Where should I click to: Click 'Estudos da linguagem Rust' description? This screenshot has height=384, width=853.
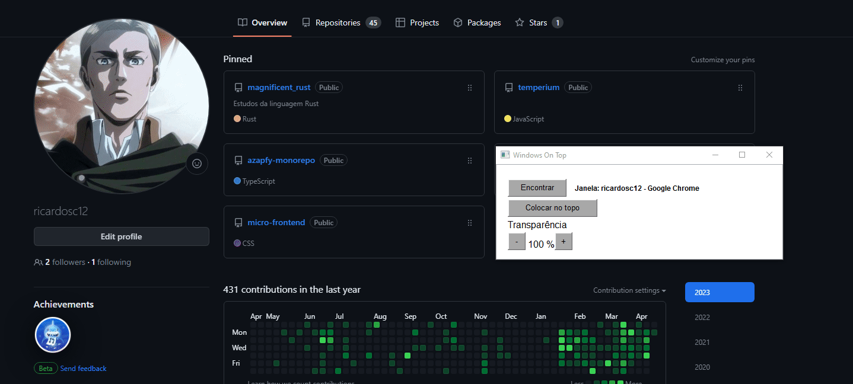click(x=276, y=104)
